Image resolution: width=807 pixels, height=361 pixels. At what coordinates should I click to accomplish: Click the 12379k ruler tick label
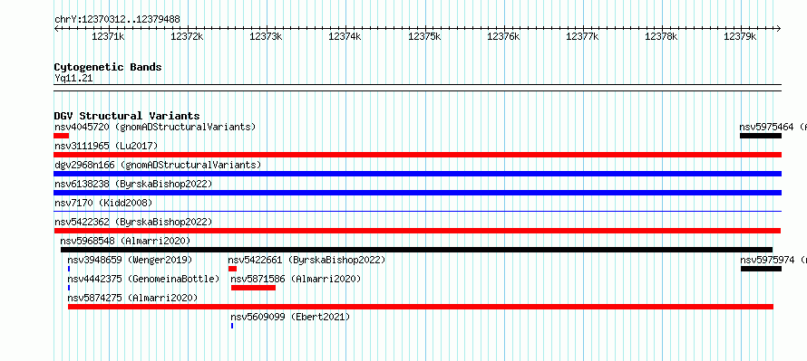coord(740,36)
